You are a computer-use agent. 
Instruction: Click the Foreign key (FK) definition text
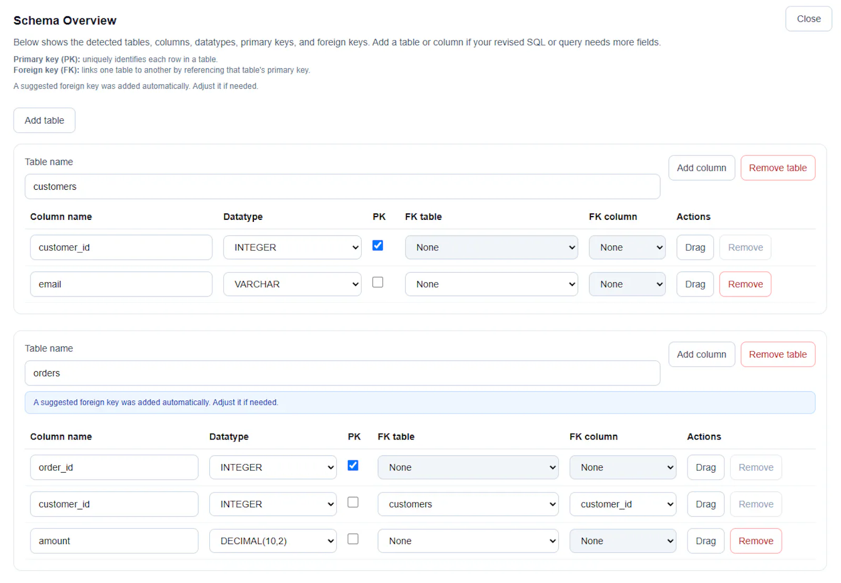click(x=162, y=70)
